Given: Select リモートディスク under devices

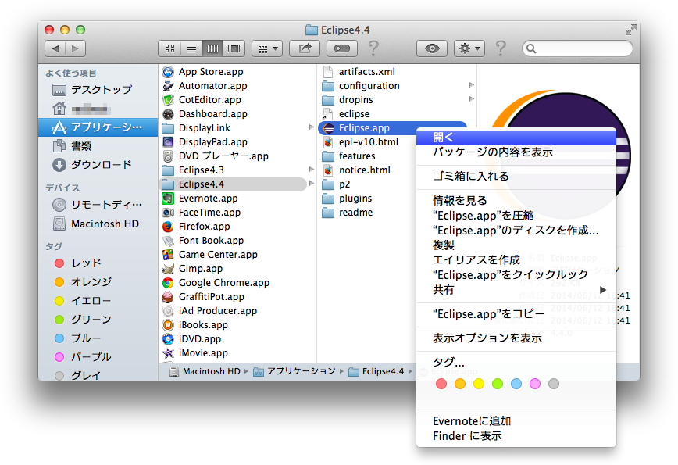Looking at the screenshot, I should point(98,204).
